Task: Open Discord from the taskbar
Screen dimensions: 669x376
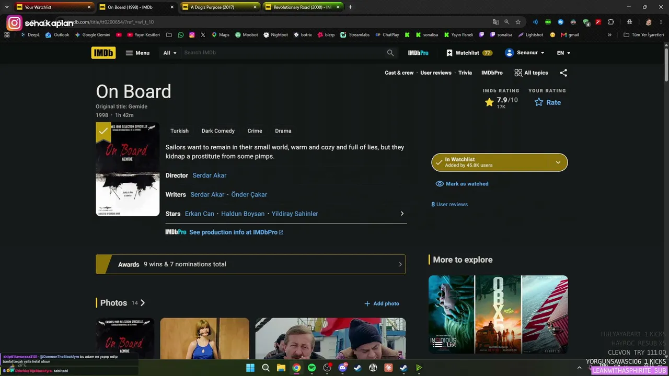Action: coord(342,368)
